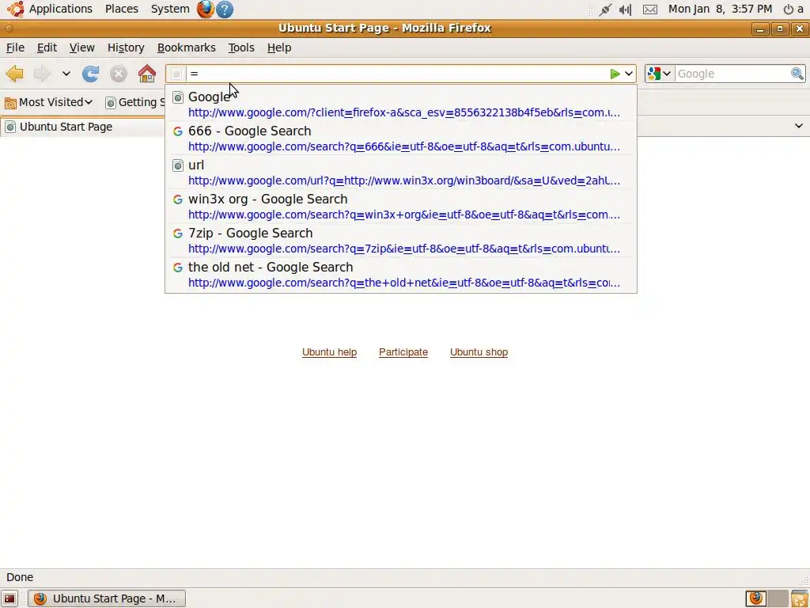
Task: Click the Participate link
Action: point(403,352)
